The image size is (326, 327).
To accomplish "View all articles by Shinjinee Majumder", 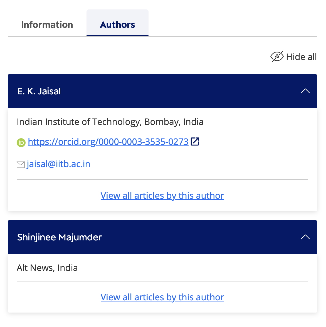I will tap(162, 297).
